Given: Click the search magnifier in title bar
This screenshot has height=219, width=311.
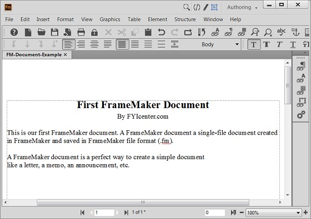Looking at the screenshot, I should (x=187, y=7).
